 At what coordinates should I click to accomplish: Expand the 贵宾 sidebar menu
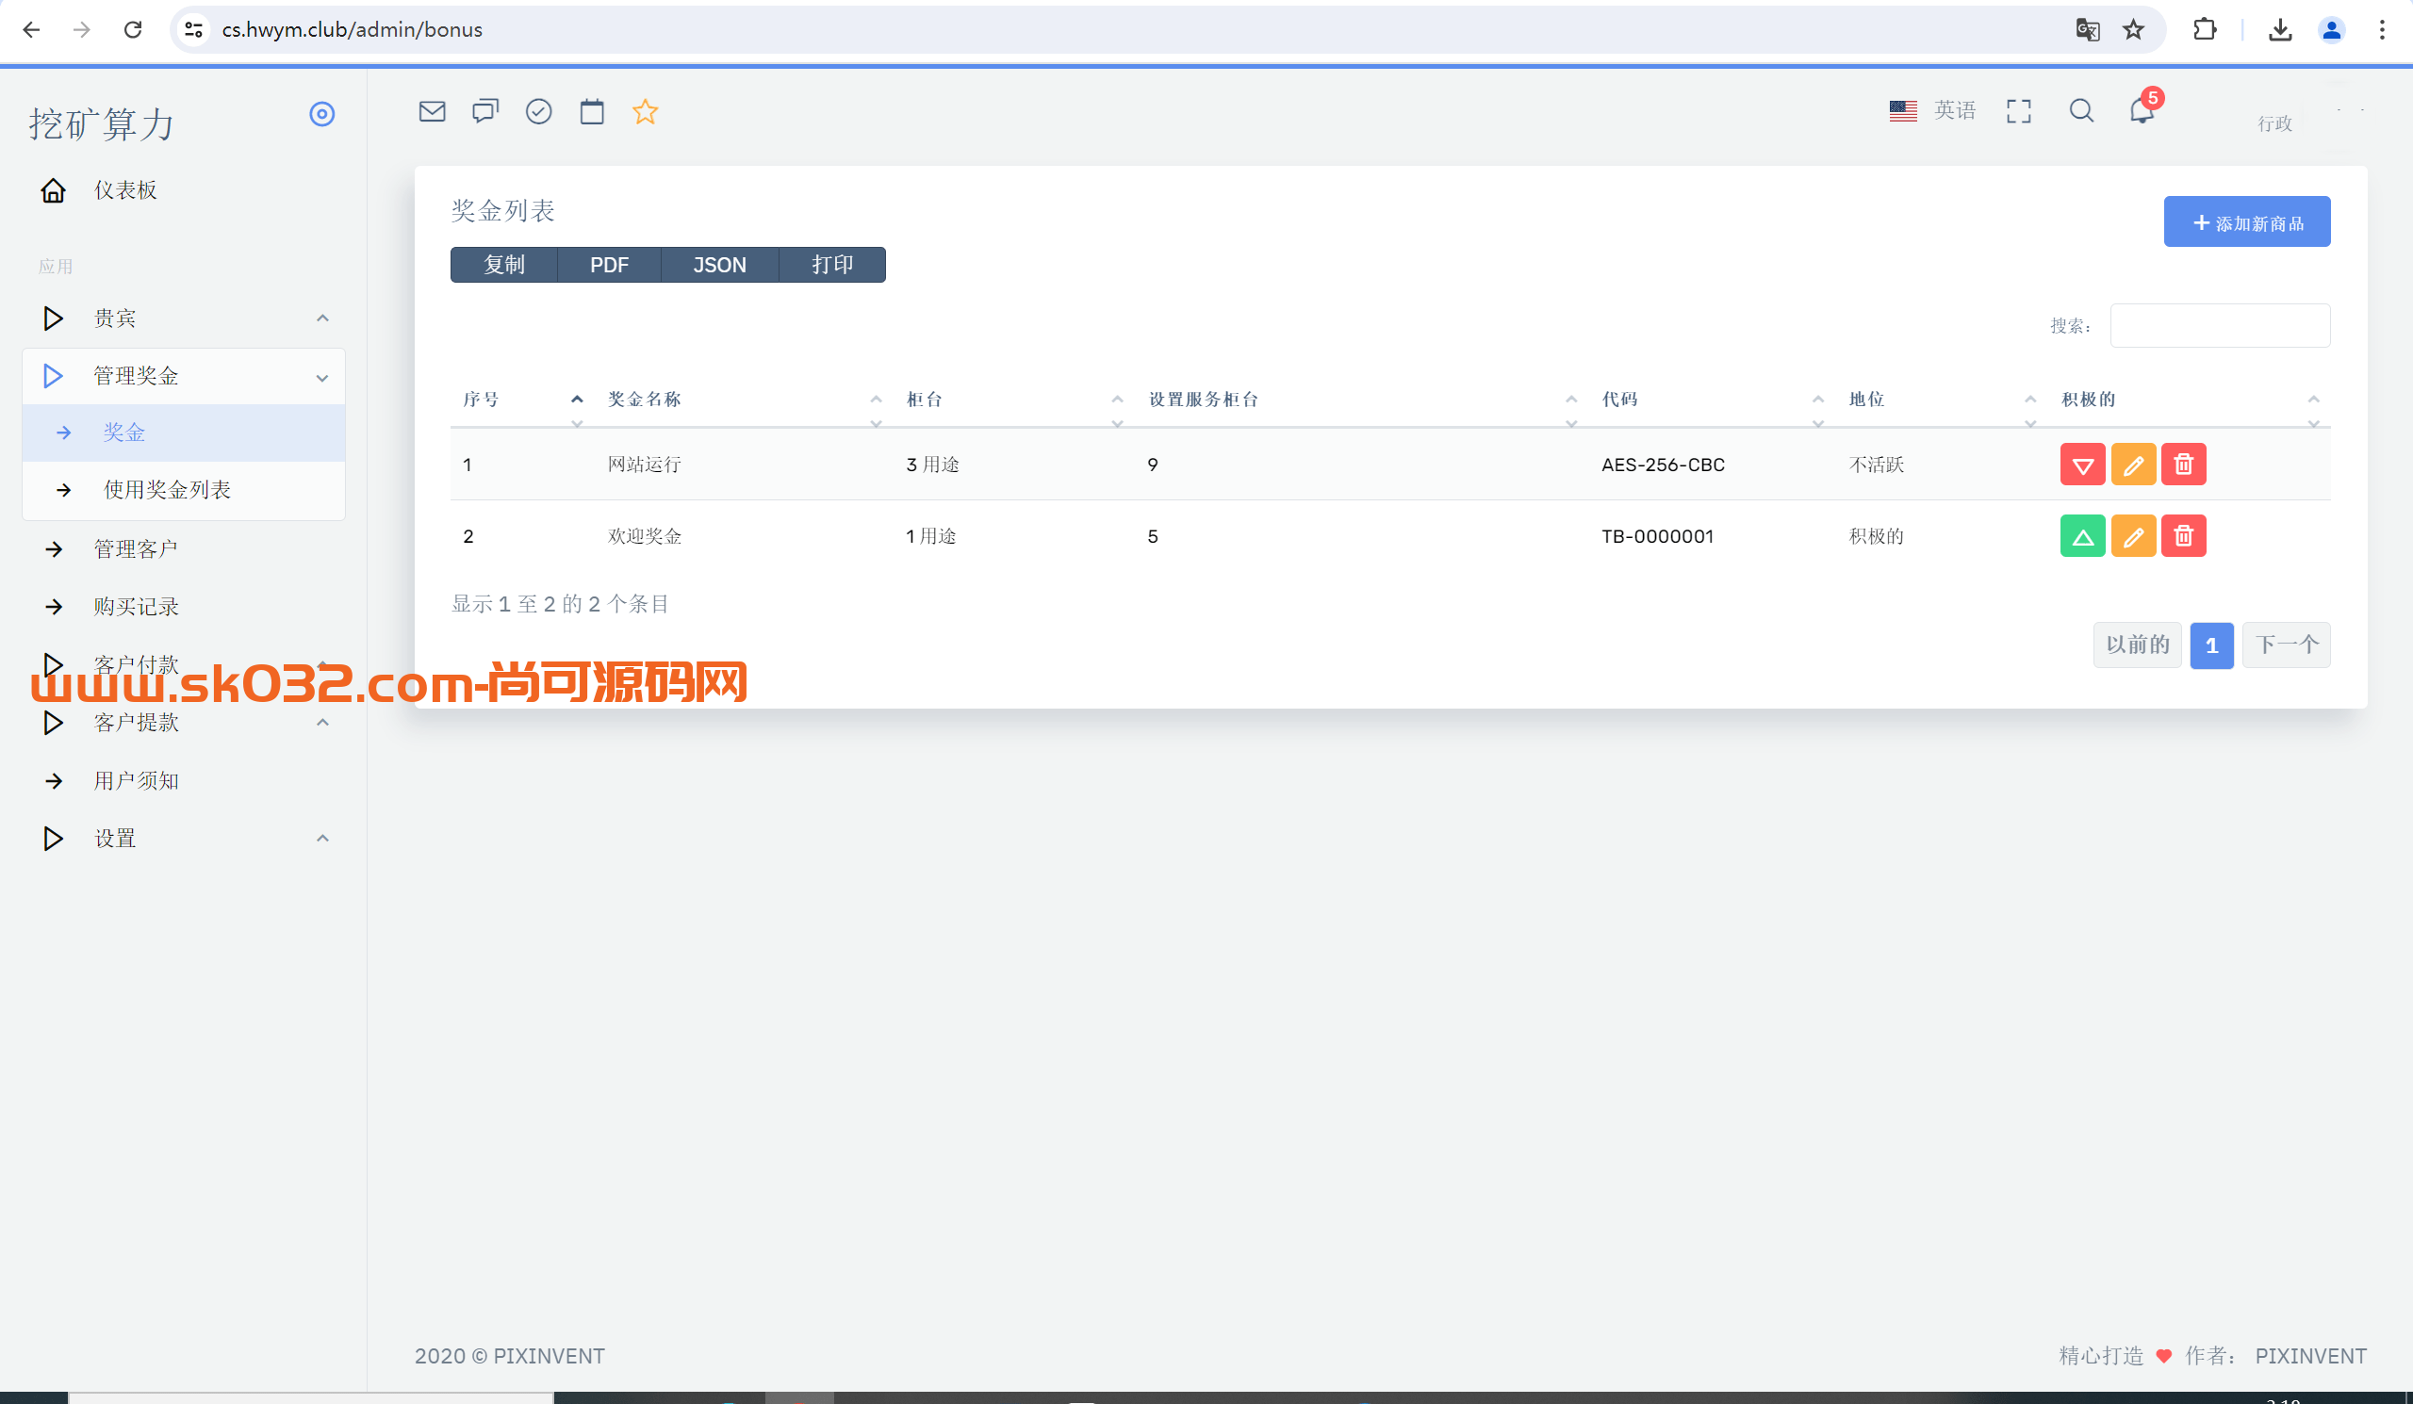point(183,318)
